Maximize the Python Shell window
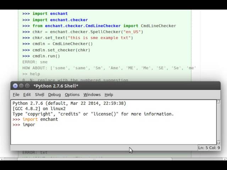 click(x=27, y=86)
